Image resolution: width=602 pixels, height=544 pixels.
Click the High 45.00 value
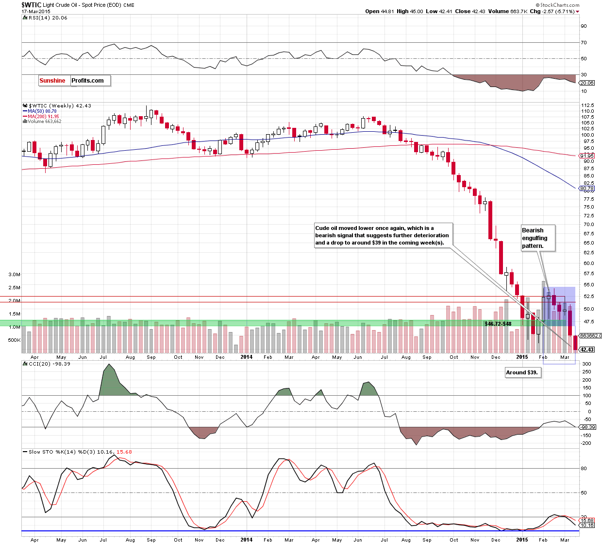click(x=410, y=11)
